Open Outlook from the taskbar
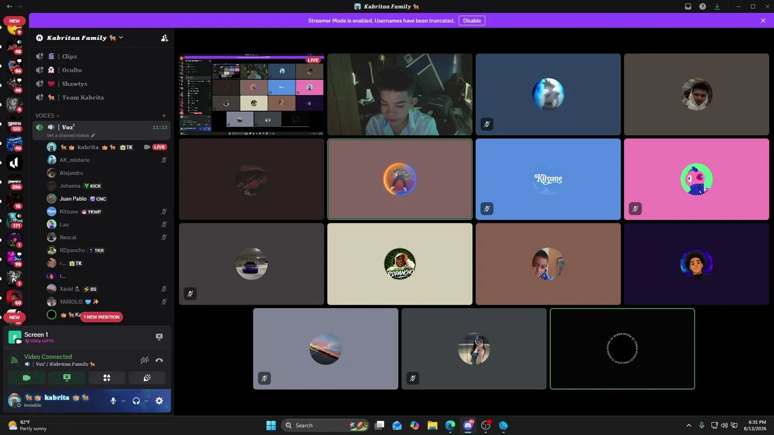Screen dimensions: 774x435 tap(397, 425)
